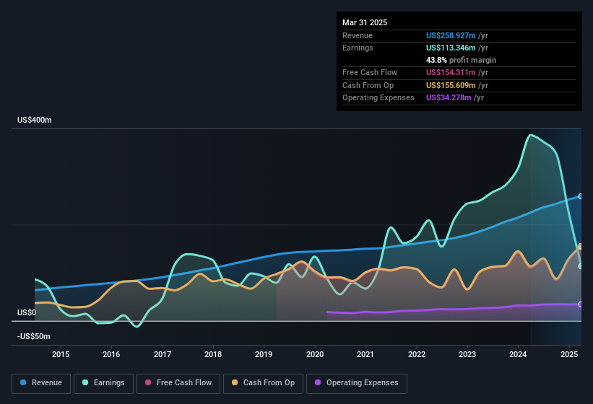Click the US$113.346m earnings value
Screen dimensions: 593x404
451,48
